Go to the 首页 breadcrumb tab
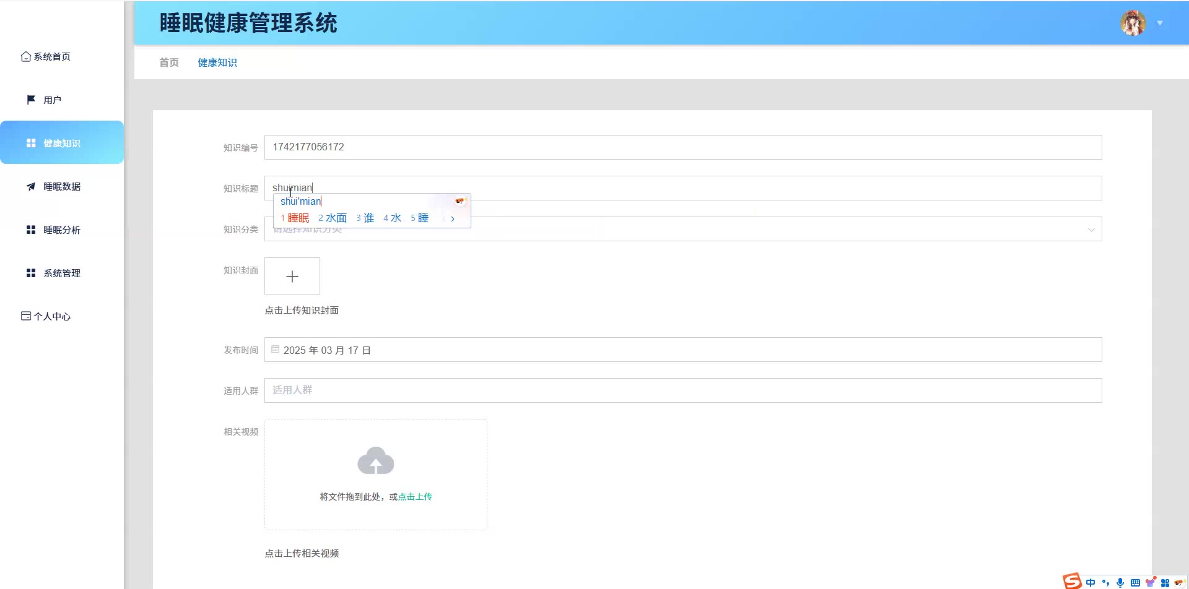Image resolution: width=1189 pixels, height=589 pixels. [x=169, y=62]
